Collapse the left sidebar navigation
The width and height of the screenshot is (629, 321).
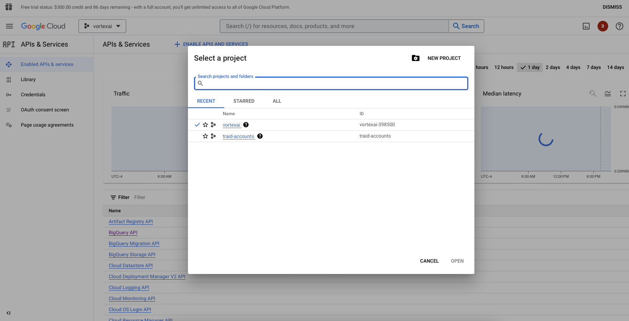point(8,313)
